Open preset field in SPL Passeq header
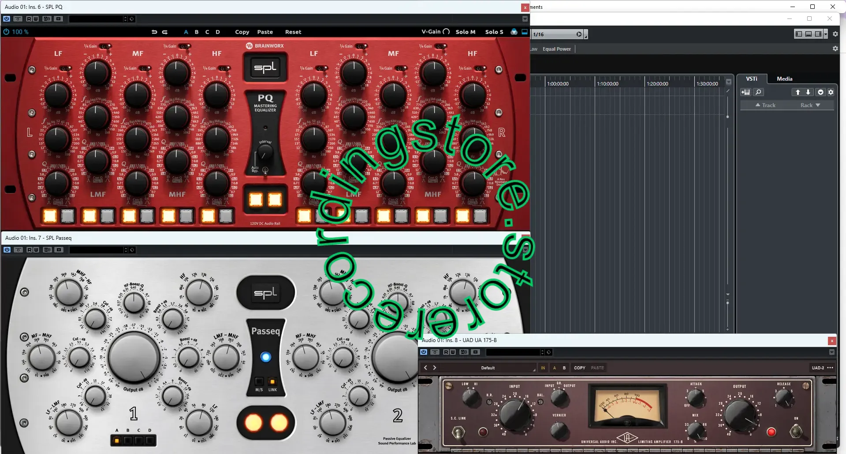This screenshot has height=454, width=846. tap(96, 250)
